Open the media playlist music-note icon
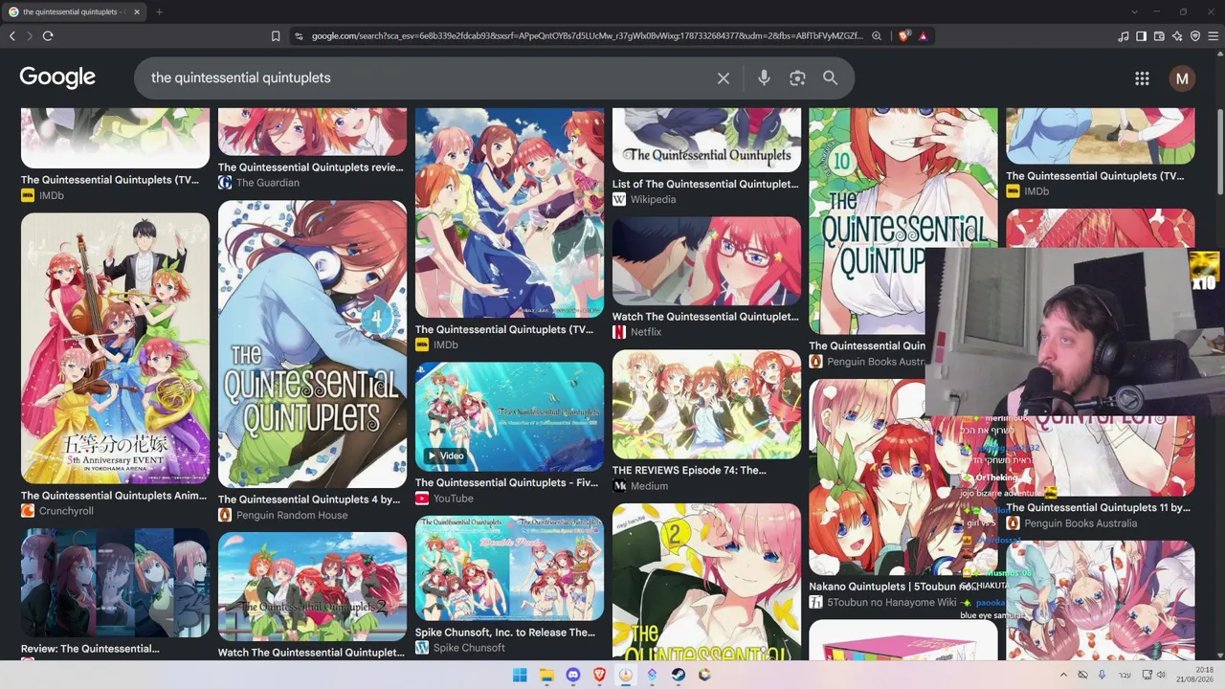The image size is (1225, 689). tap(1124, 36)
